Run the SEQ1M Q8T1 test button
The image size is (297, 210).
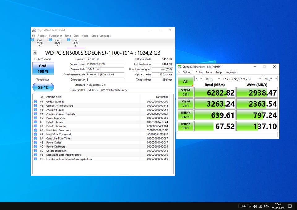tap(185, 92)
